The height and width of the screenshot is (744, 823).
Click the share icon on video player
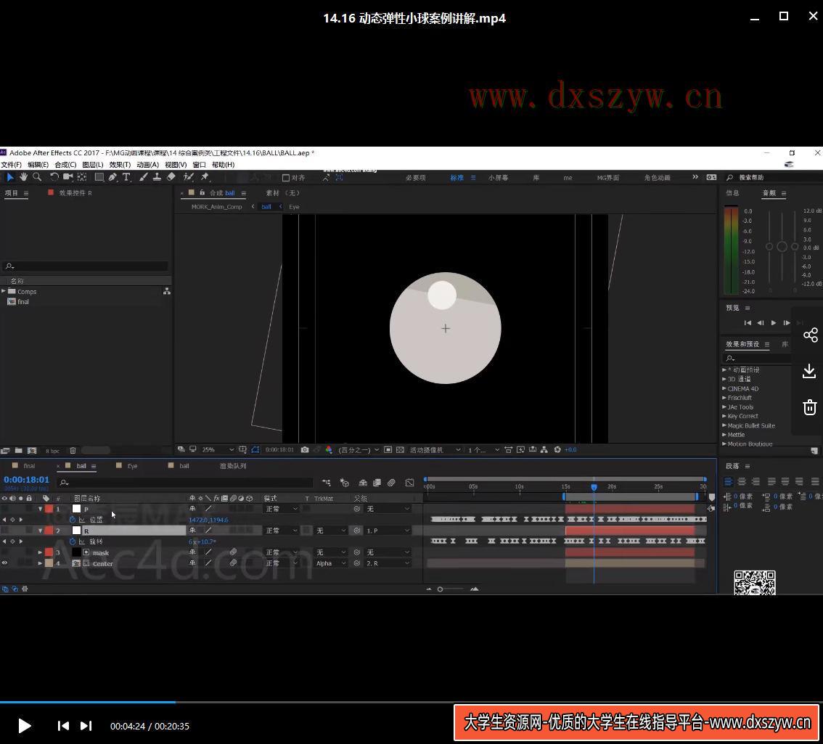pos(810,335)
